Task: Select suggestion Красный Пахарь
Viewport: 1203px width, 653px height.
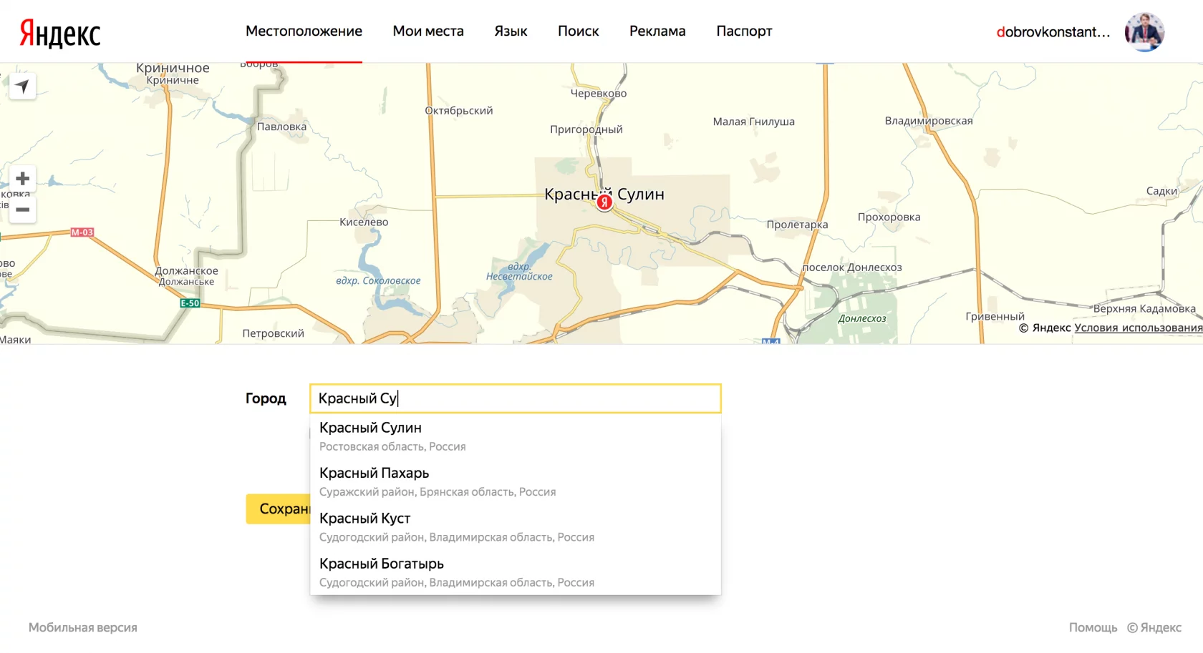Action: [516, 481]
